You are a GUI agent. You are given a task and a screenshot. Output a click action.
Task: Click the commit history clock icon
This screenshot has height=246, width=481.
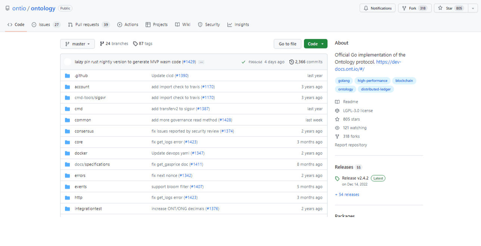pyautogui.click(x=292, y=62)
